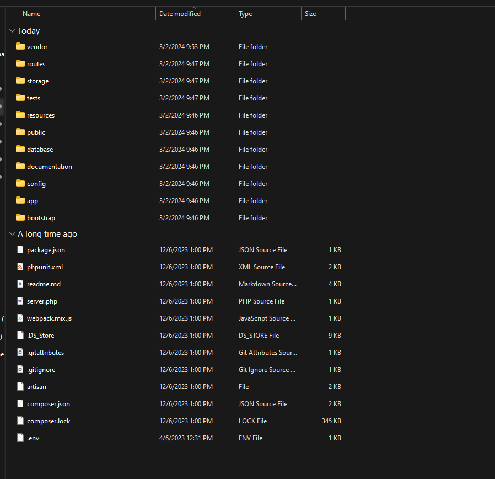This screenshot has height=479, width=495.
Task: Select the routes folder name
Action: [x=36, y=64]
